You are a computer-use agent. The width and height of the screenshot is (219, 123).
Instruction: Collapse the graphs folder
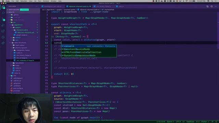click(23, 27)
